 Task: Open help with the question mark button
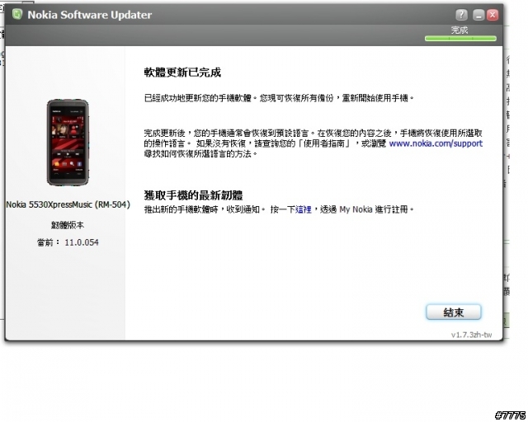(462, 15)
